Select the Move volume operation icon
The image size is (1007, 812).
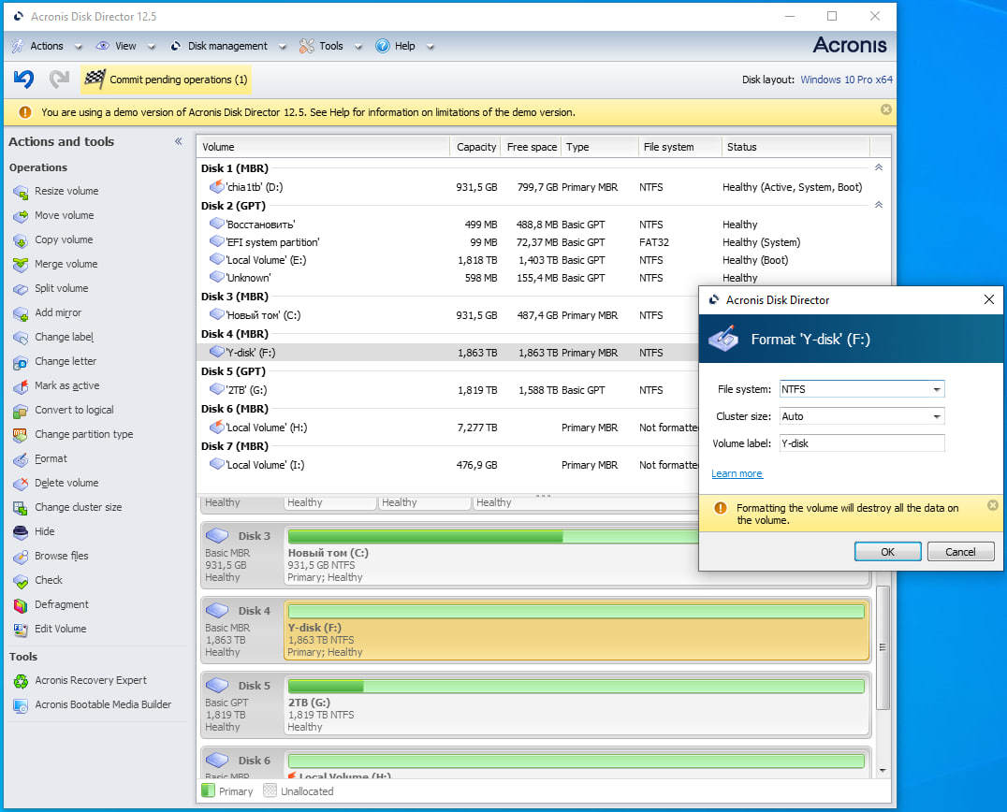[x=21, y=216]
